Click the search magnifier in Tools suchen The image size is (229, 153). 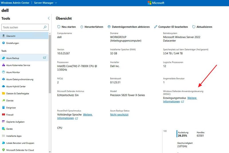(45, 27)
